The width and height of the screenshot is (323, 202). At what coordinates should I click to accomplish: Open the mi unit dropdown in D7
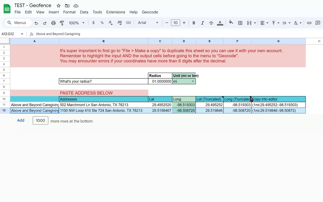193,81
